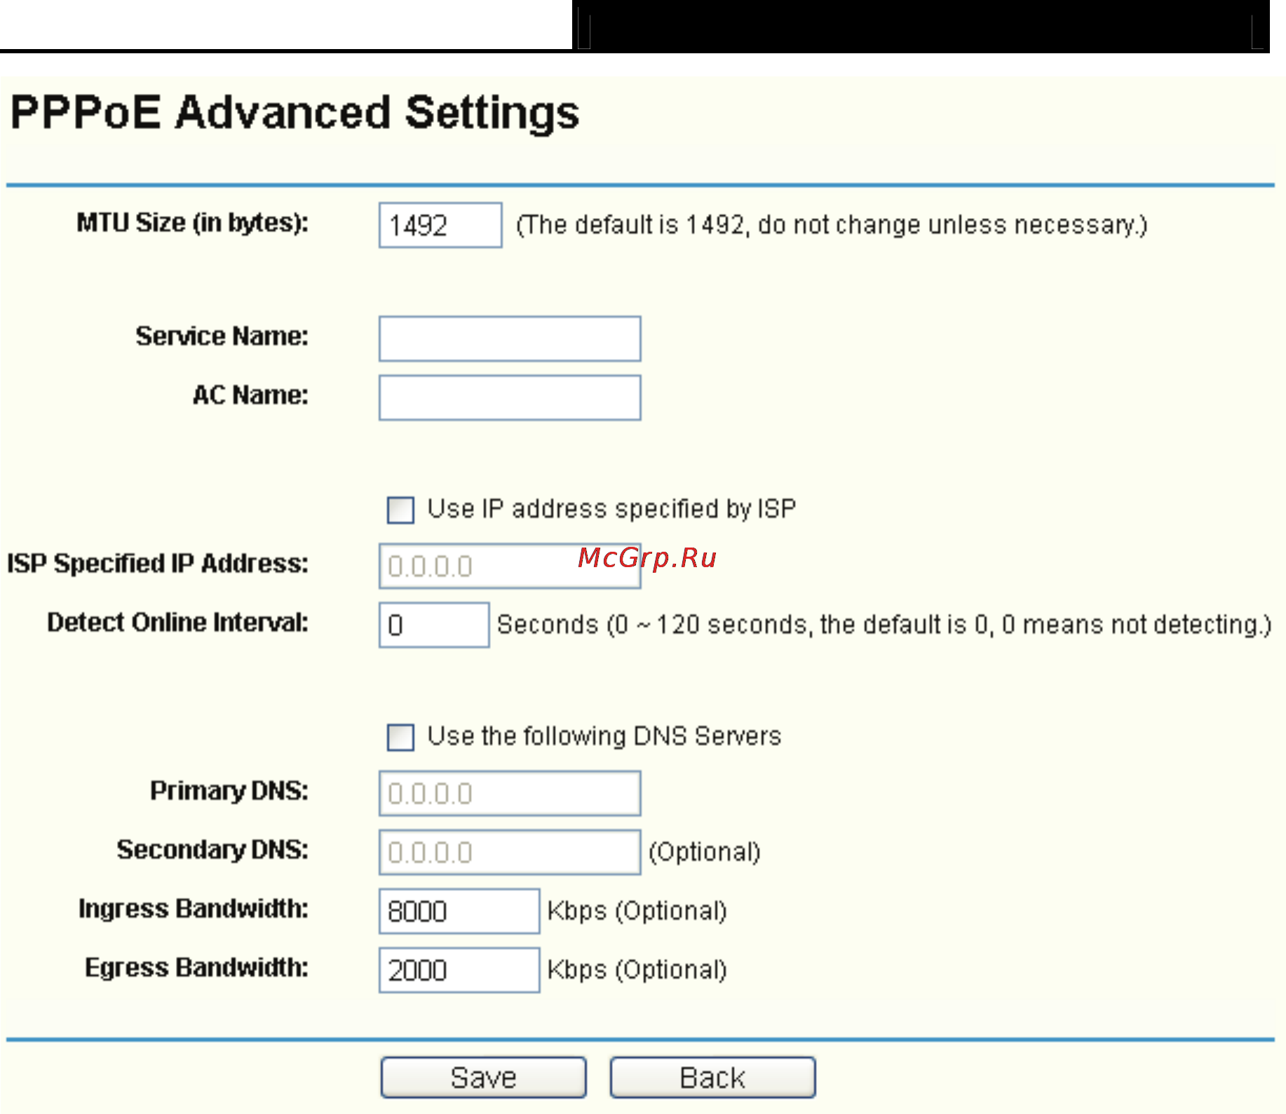
Task: Click the Primary DNS input field
Action: pyautogui.click(x=510, y=793)
